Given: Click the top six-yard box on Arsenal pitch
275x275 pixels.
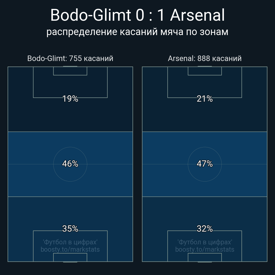Looking at the screenshot, I should [205, 71].
